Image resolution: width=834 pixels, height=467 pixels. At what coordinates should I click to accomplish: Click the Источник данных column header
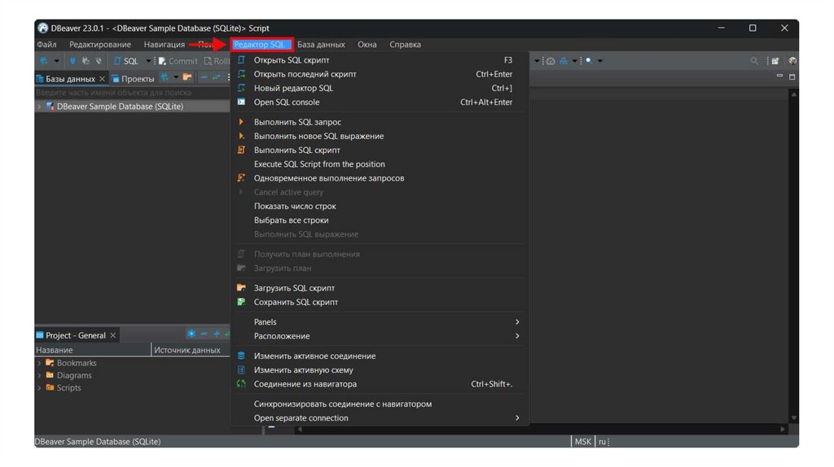point(191,350)
